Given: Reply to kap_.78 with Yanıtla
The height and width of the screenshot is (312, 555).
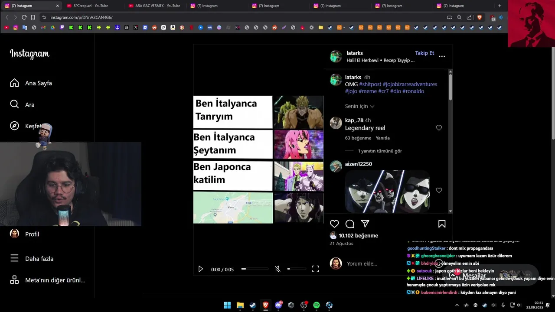Looking at the screenshot, I should (382, 138).
